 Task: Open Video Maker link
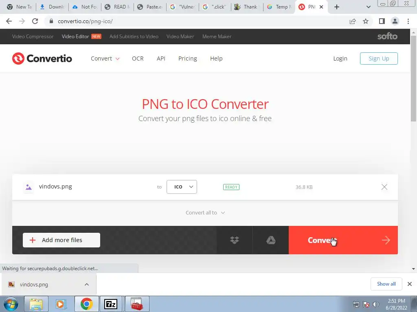click(x=180, y=36)
